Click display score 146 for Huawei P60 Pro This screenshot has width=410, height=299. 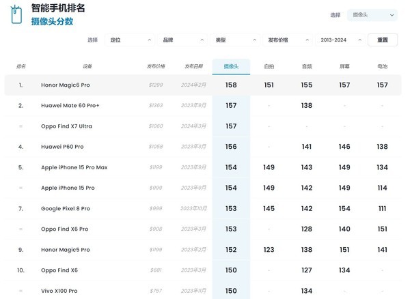(x=344, y=147)
